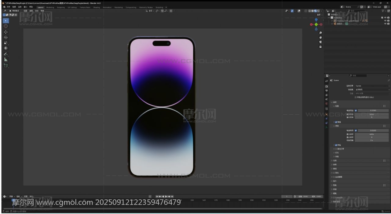This screenshot has width=391, height=214.
Task: Open the 文件 menu
Action: 8,7
